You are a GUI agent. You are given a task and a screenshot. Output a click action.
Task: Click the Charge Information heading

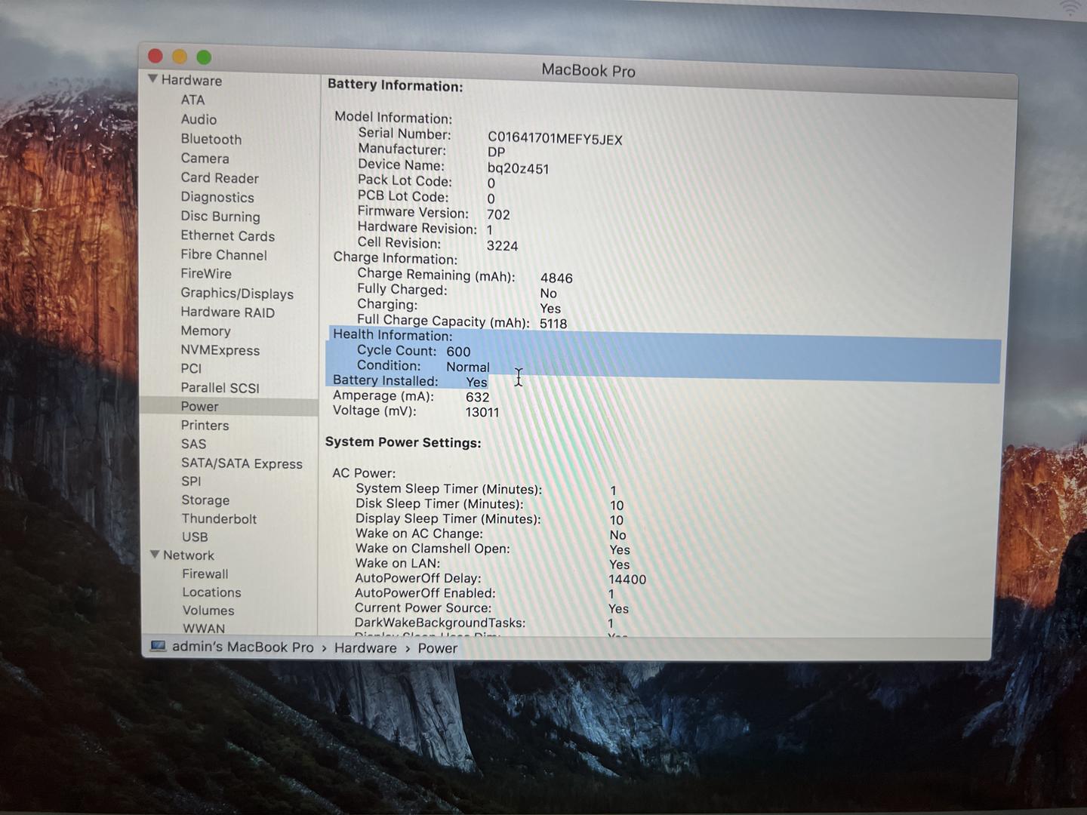[x=396, y=258]
